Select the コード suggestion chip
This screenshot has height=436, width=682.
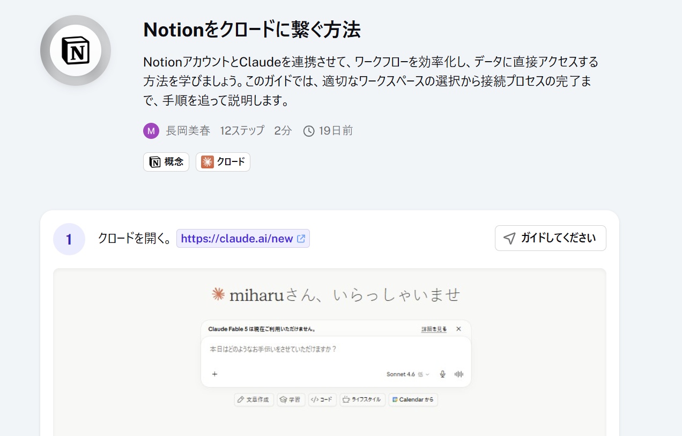322,400
